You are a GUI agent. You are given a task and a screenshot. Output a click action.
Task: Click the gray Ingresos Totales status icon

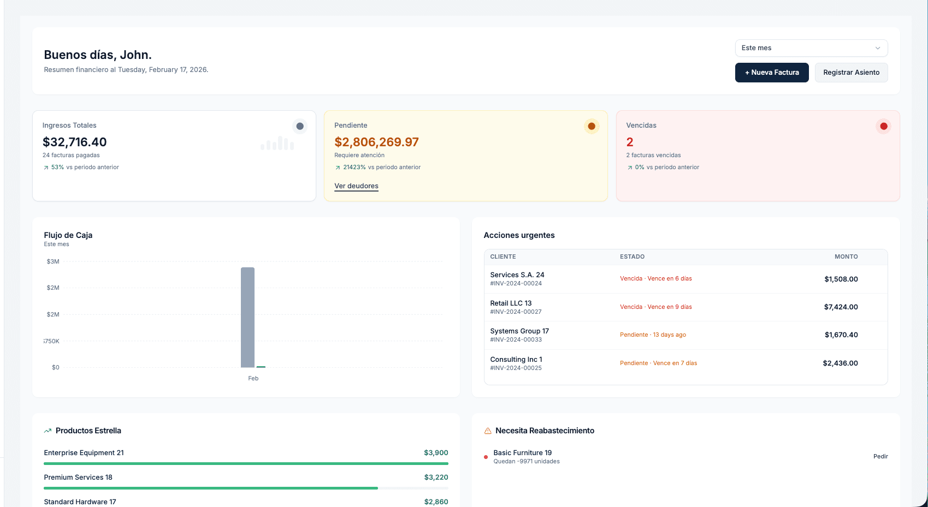[x=299, y=126]
